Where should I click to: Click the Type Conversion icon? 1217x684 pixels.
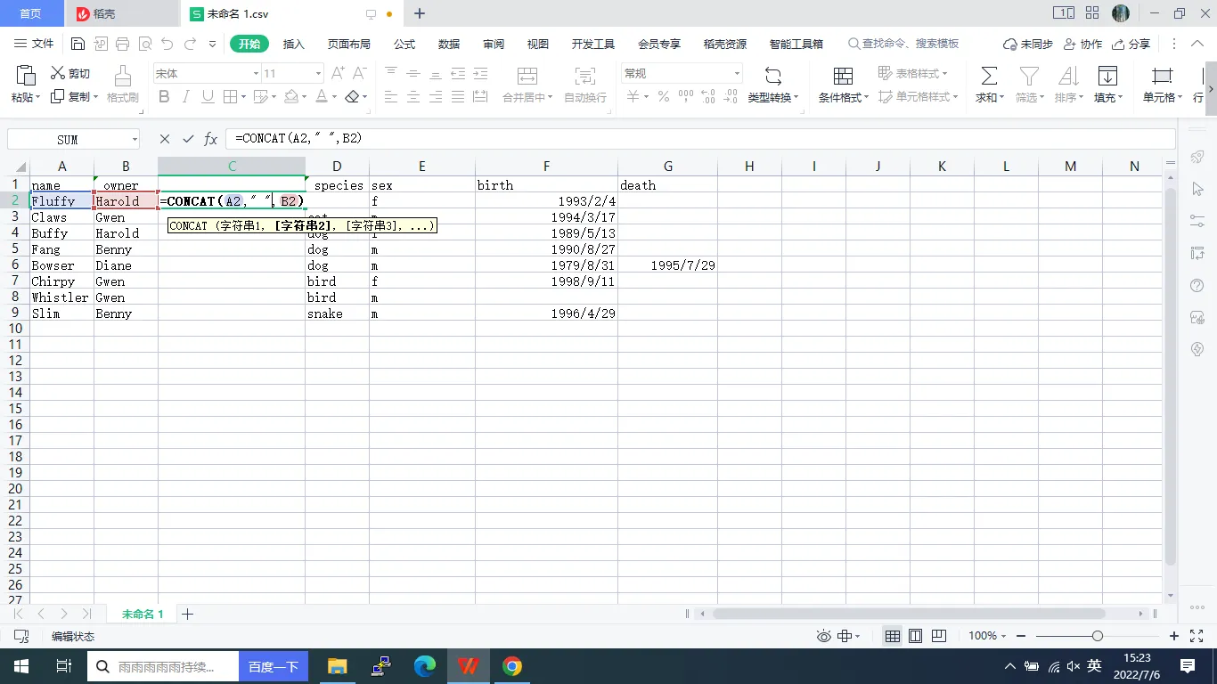pyautogui.click(x=773, y=76)
